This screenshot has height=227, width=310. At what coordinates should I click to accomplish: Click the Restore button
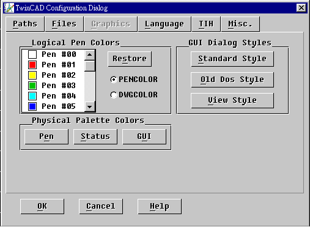[130, 59]
